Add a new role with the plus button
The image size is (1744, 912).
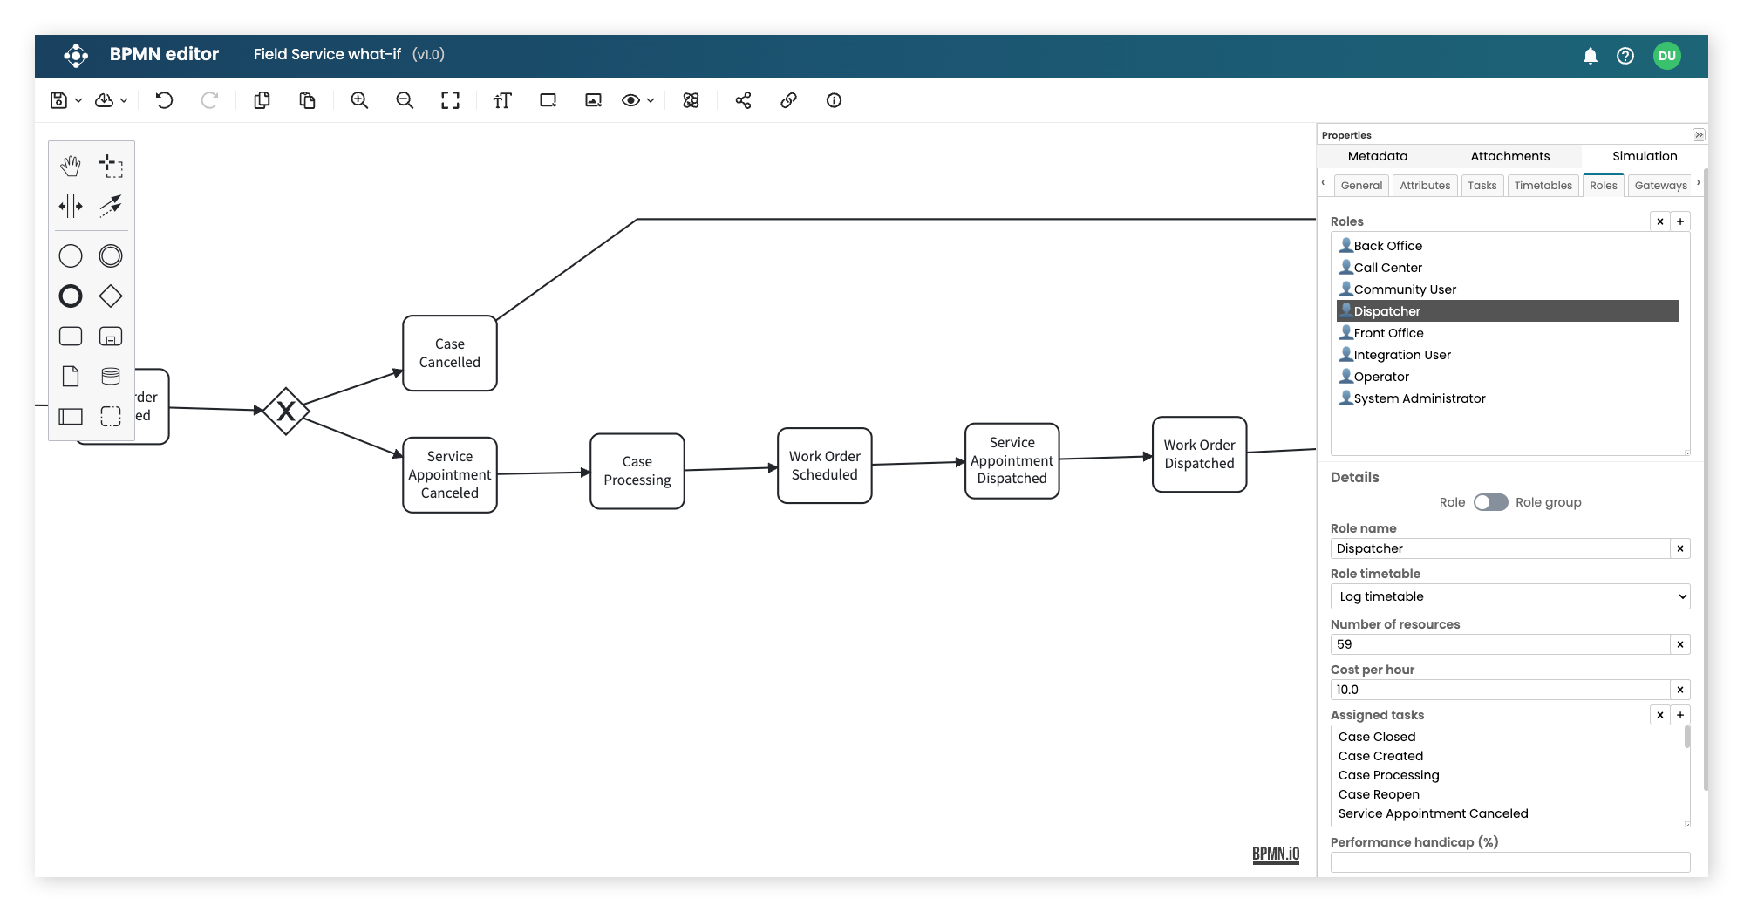(x=1680, y=221)
